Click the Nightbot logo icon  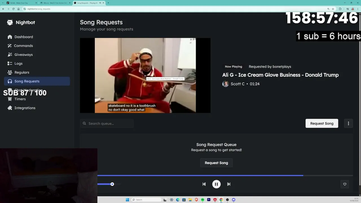[10, 23]
